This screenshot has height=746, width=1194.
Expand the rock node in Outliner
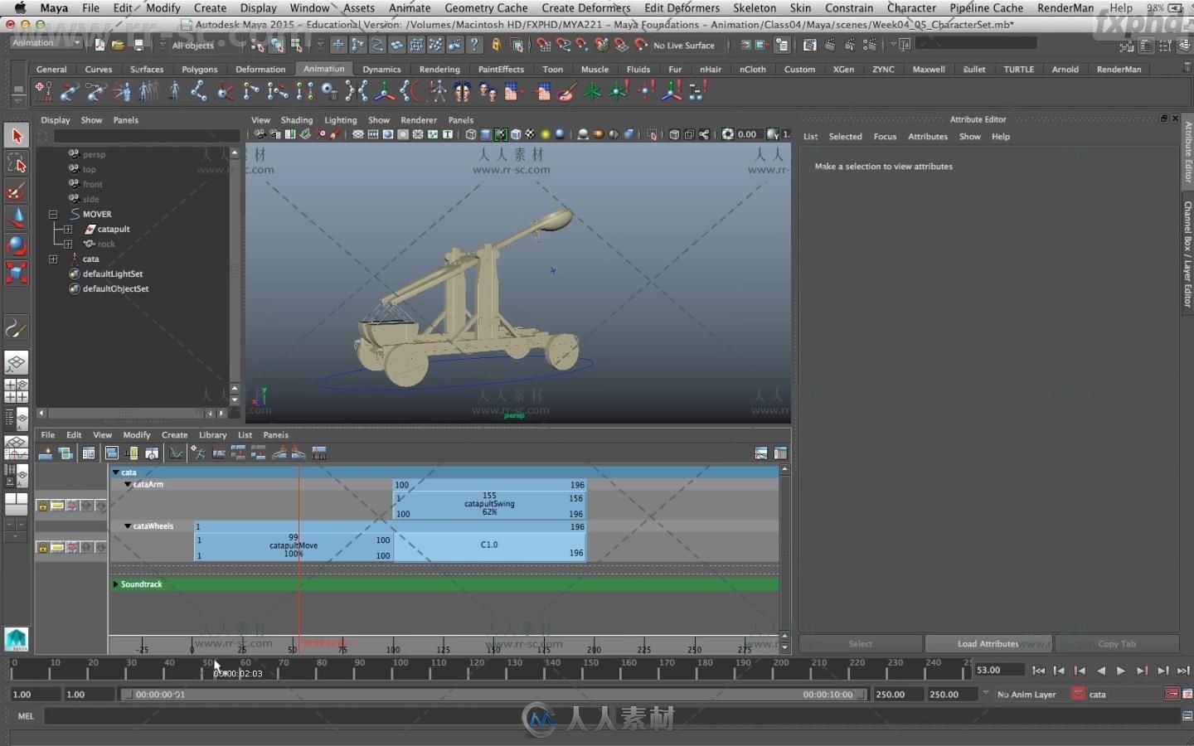pyautogui.click(x=68, y=244)
